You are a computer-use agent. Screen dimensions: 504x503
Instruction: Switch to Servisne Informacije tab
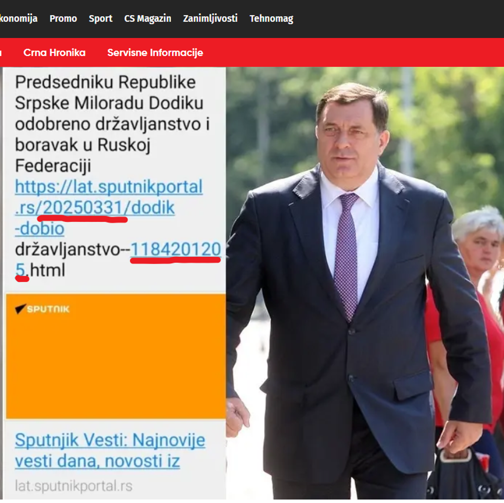tap(155, 53)
